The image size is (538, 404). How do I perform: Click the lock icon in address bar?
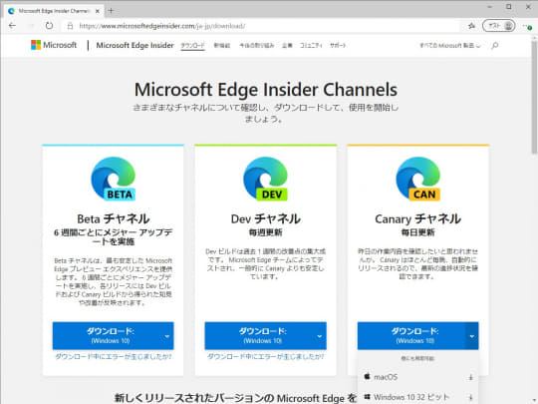click(x=70, y=26)
